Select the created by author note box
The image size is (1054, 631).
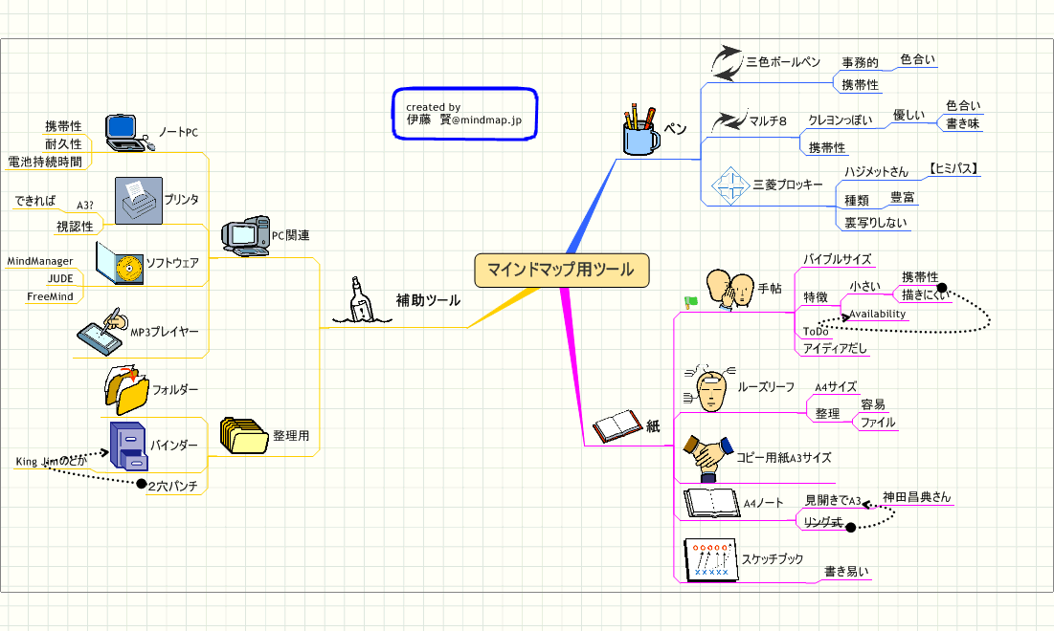(465, 114)
